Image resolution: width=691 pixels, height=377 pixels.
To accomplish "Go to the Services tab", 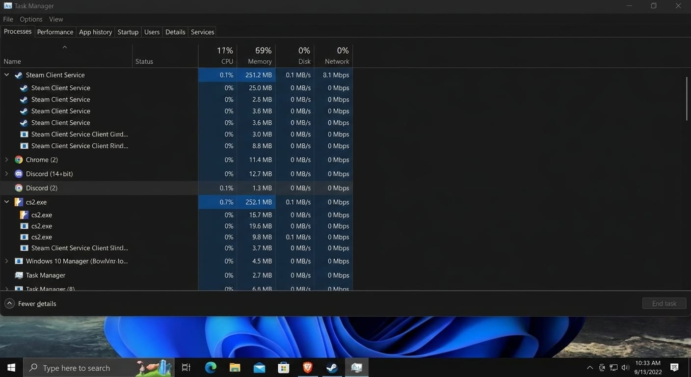I will (x=203, y=32).
